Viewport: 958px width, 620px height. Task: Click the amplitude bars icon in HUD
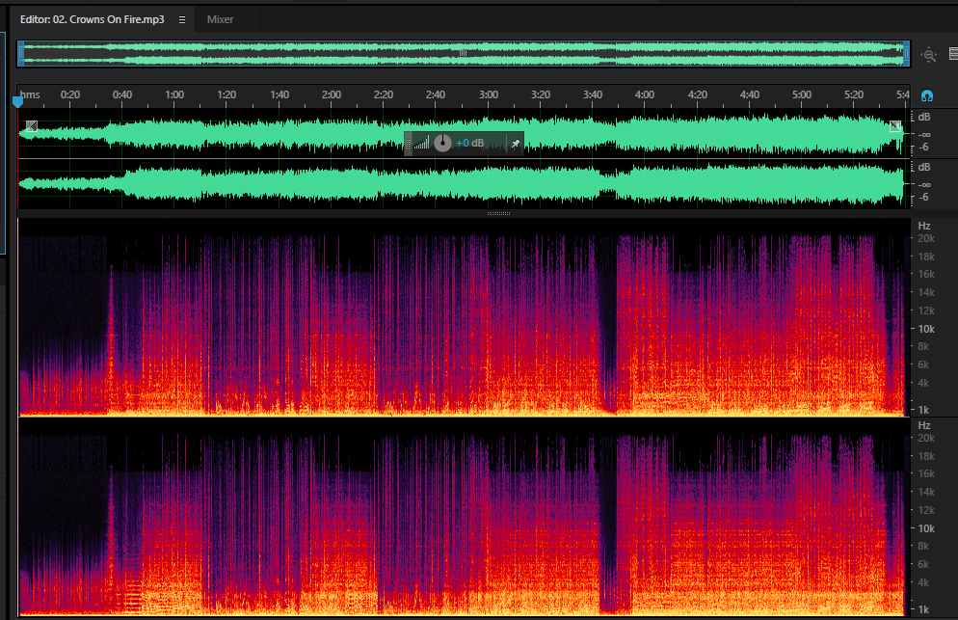pyautogui.click(x=421, y=143)
